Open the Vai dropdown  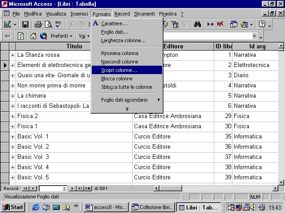[84, 36]
